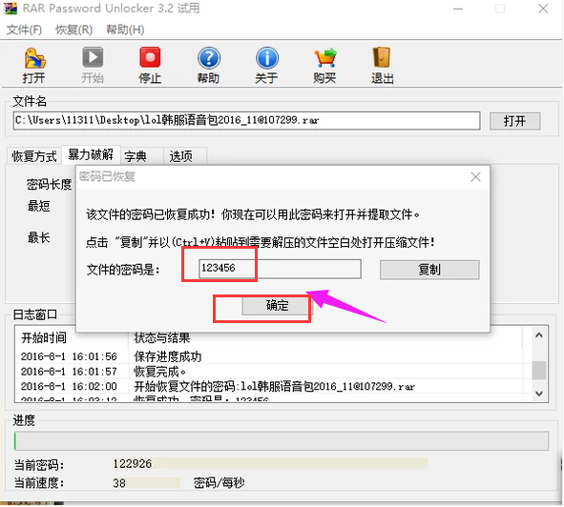Open the 恢复(R) menu
564x507 pixels.
coord(73,30)
